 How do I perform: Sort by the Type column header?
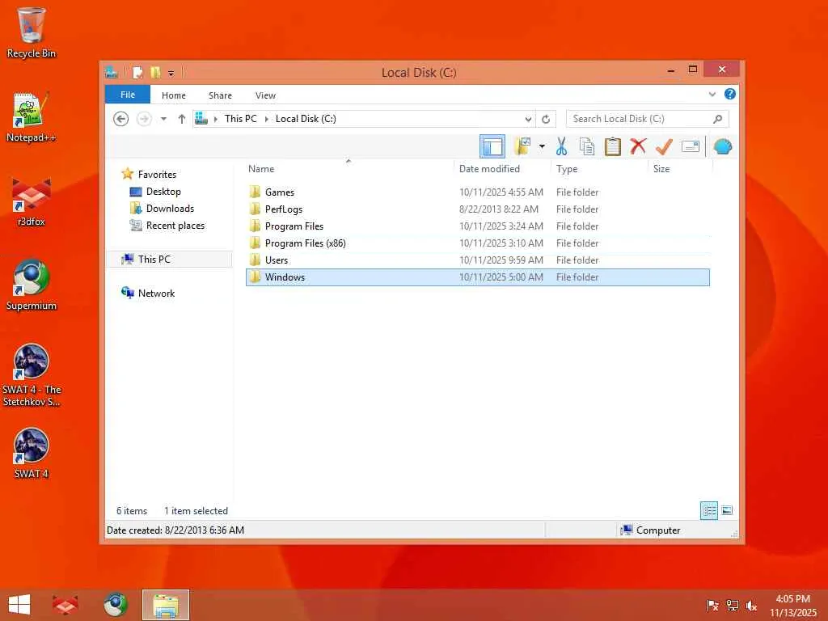[599, 169]
